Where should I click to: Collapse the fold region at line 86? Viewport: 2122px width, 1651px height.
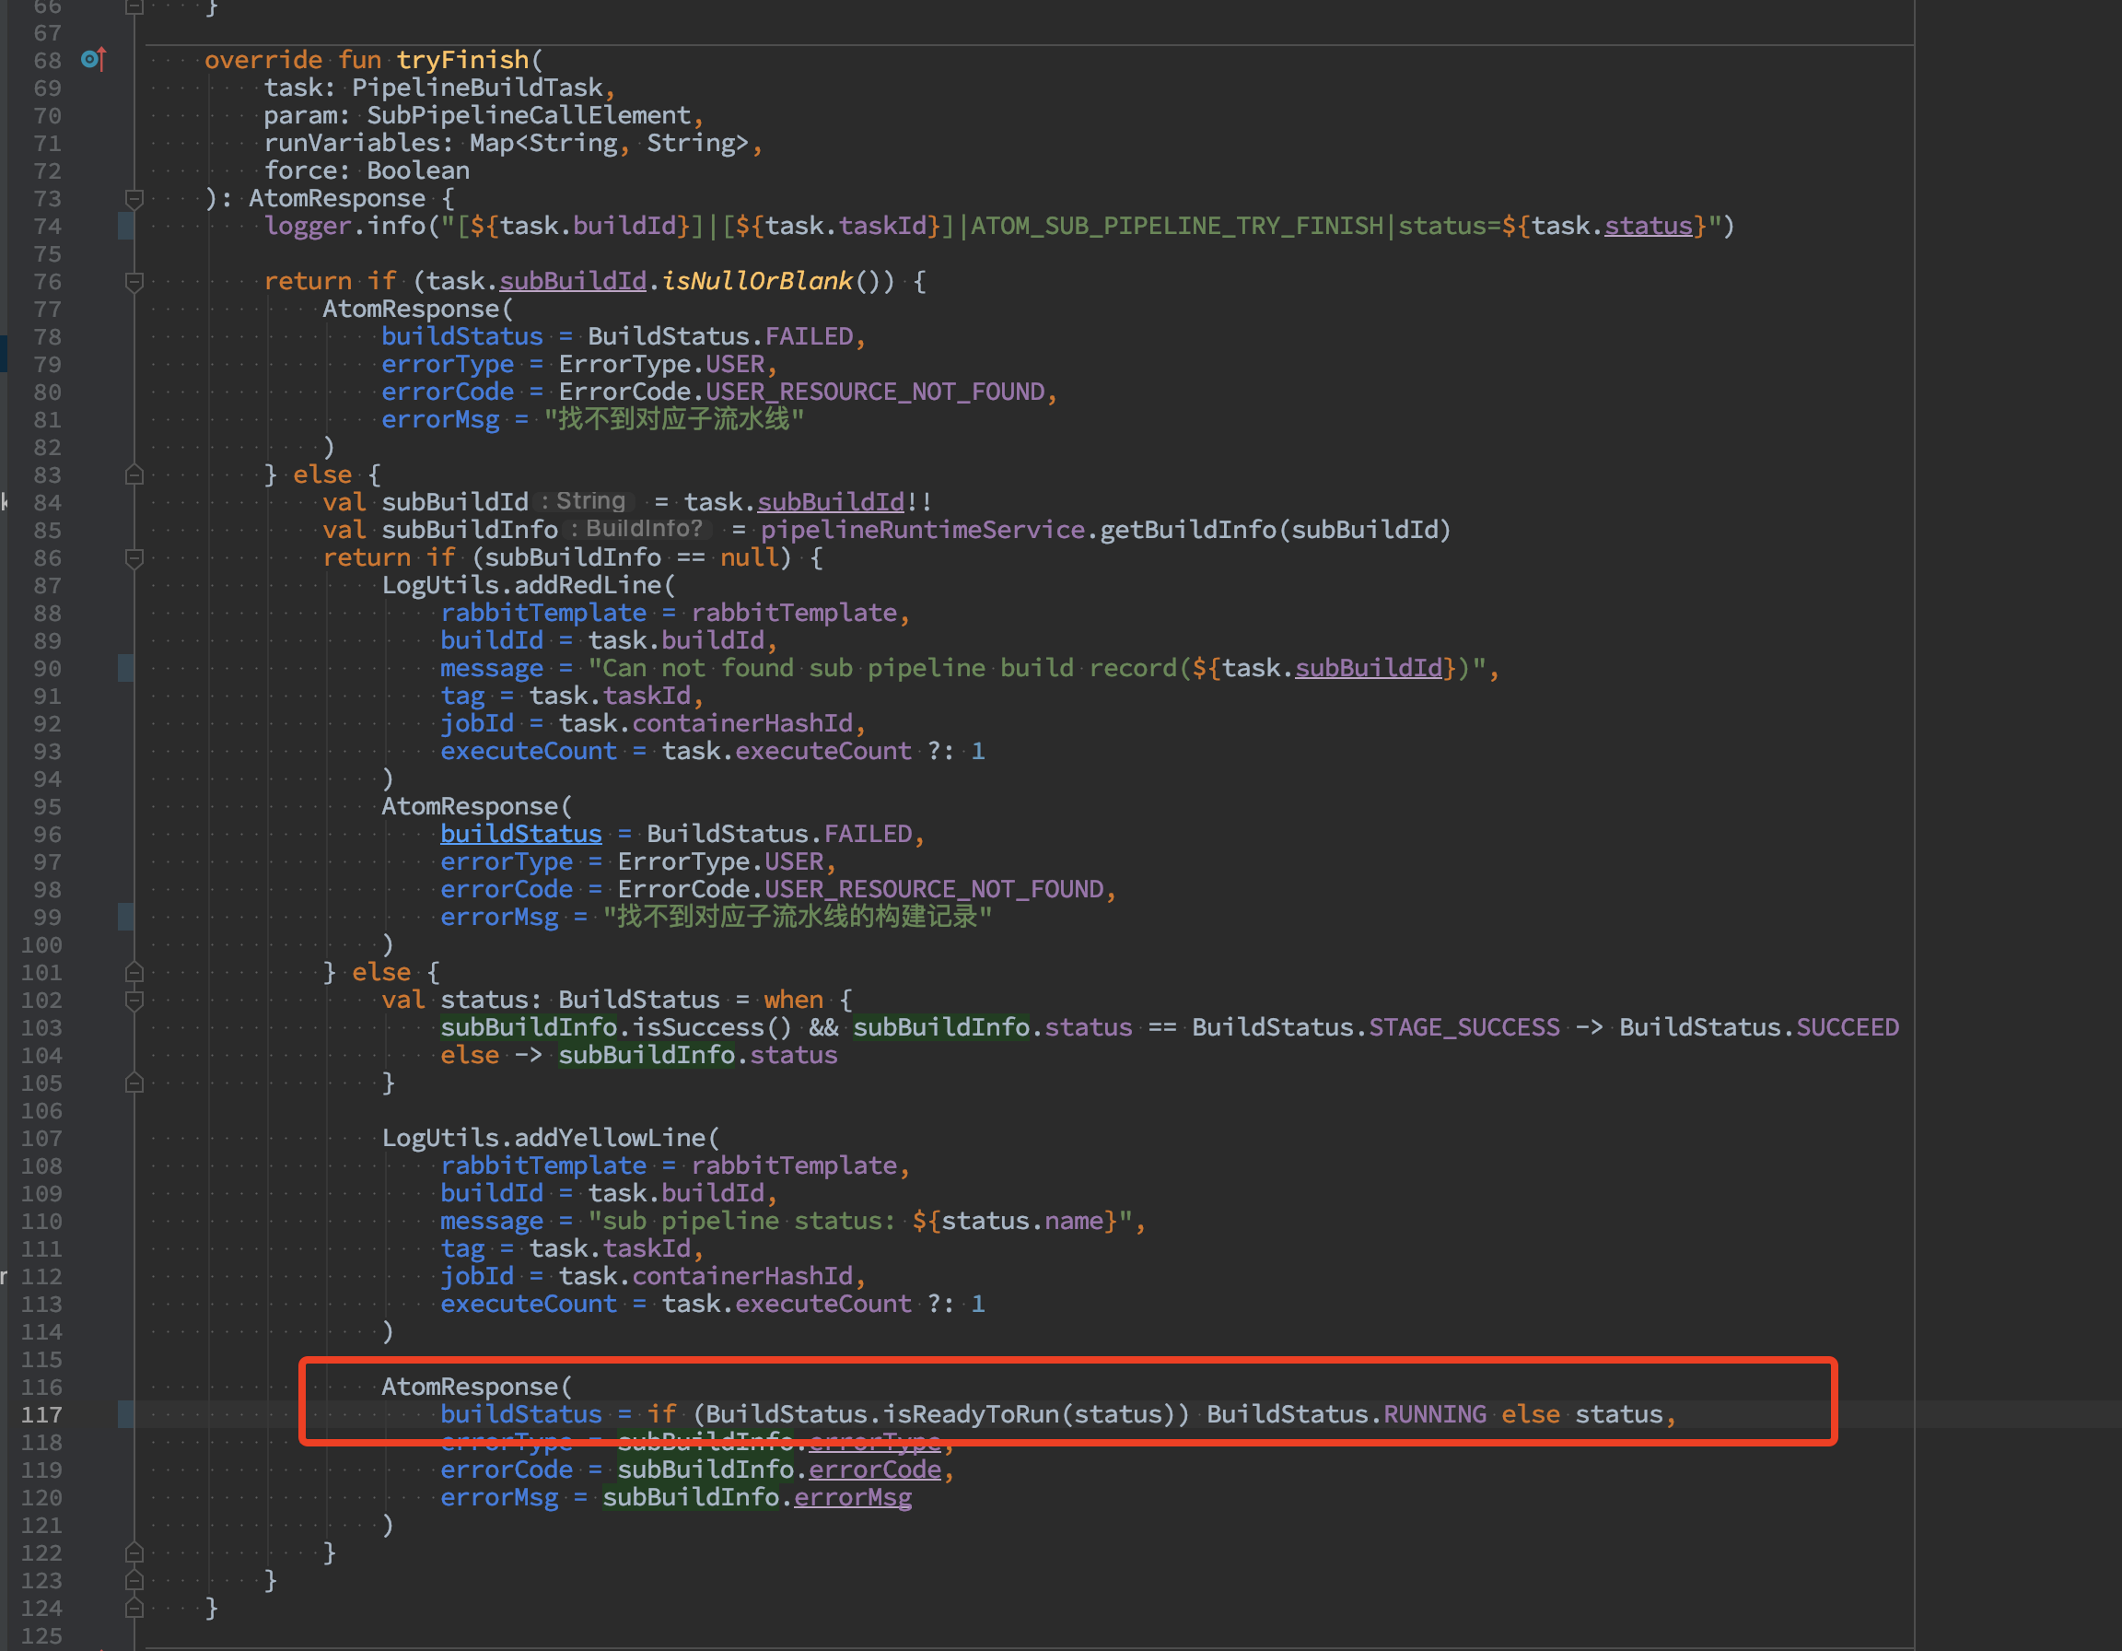[x=135, y=557]
